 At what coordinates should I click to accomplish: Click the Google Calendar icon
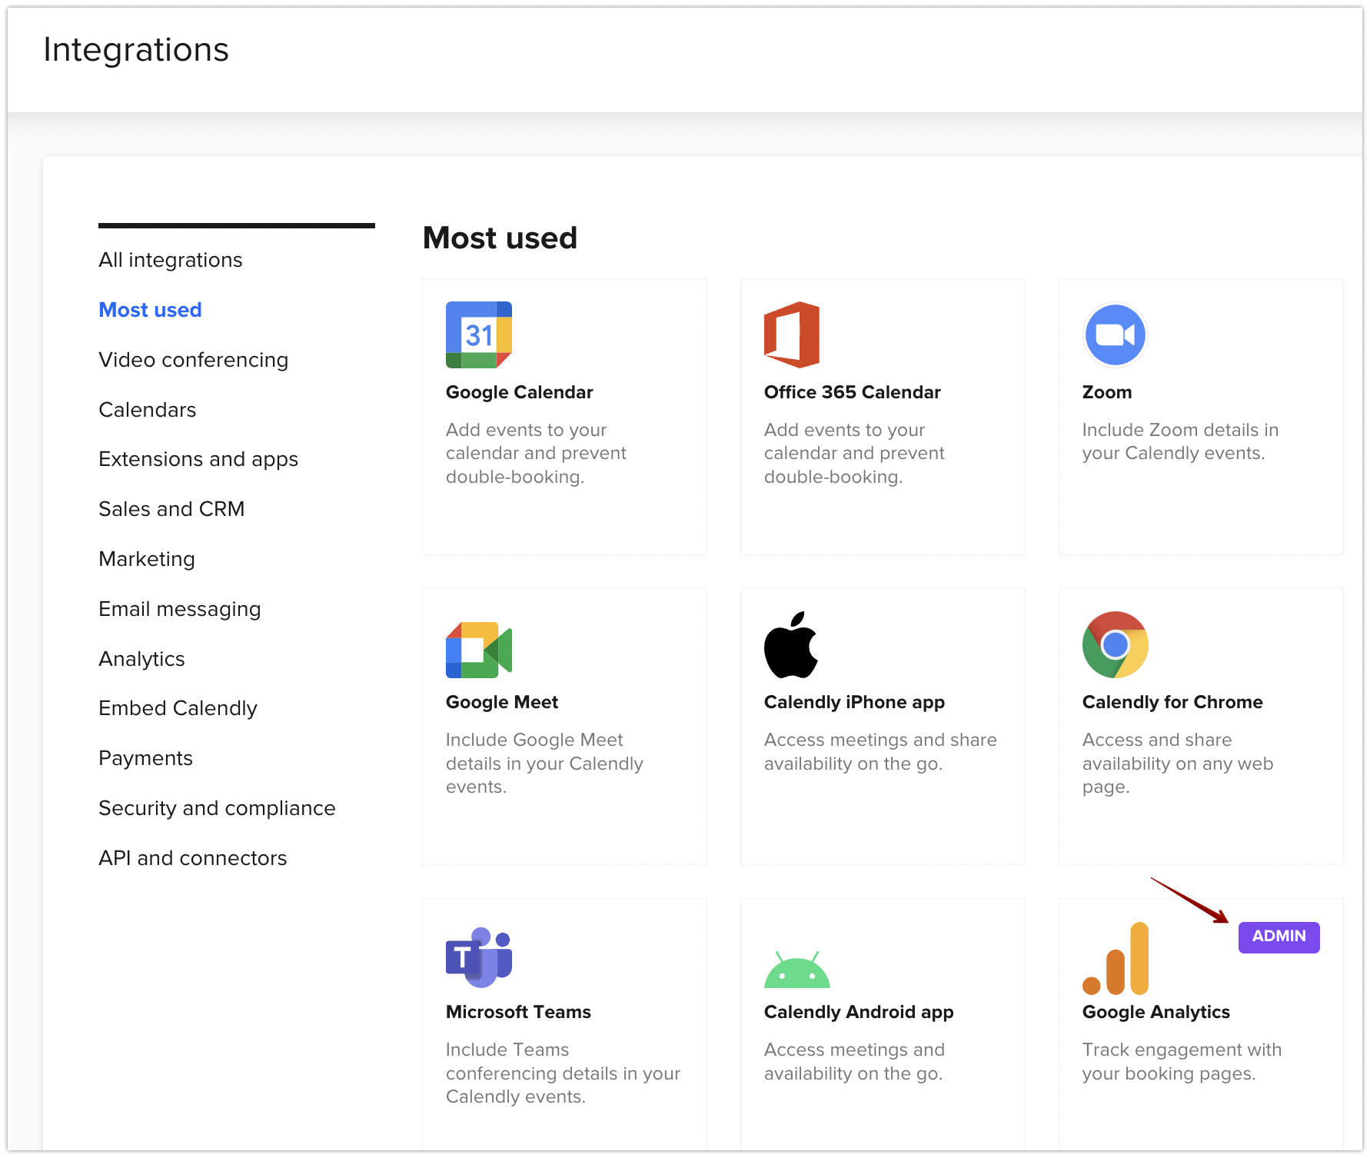pos(479,334)
